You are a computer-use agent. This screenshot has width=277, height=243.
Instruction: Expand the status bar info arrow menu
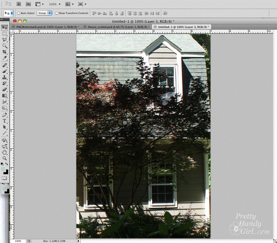(x=79, y=241)
